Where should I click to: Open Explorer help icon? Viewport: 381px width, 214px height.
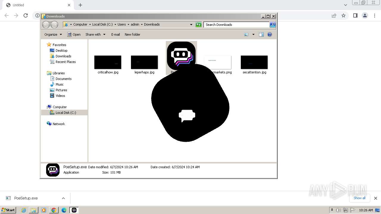[270, 34]
